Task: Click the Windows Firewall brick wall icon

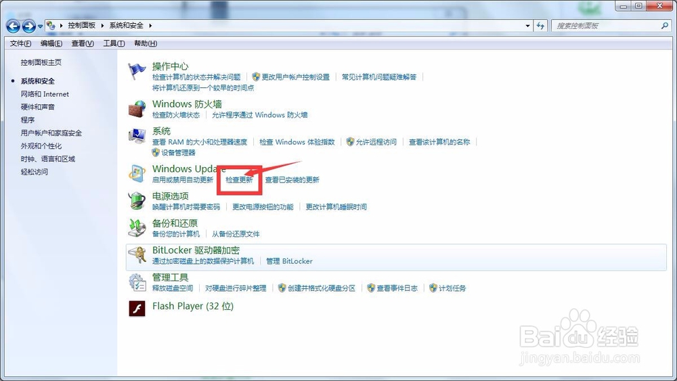Action: (x=137, y=109)
